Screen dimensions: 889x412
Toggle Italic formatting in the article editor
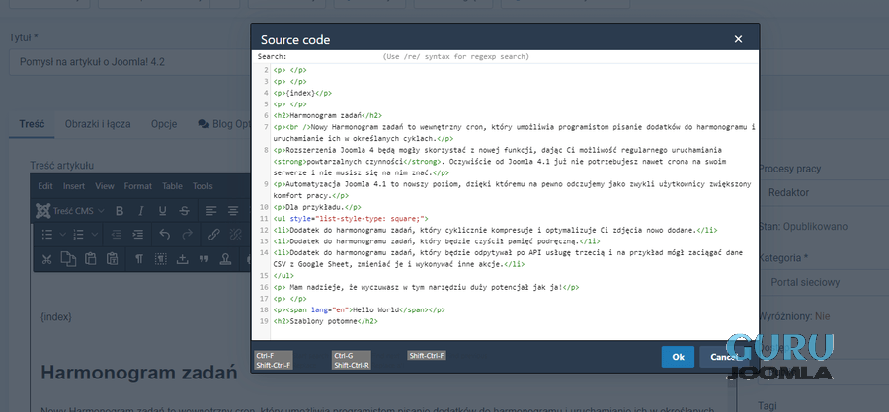pyautogui.click(x=141, y=211)
